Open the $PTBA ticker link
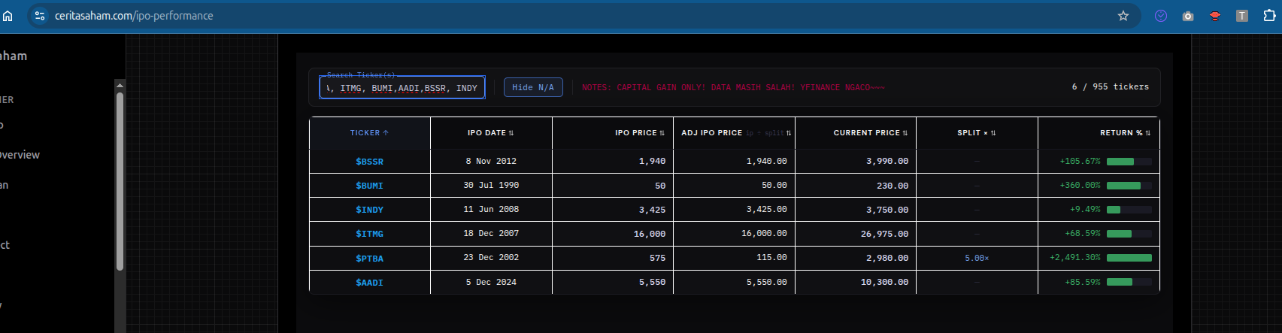The image size is (1282, 333). [x=369, y=259]
